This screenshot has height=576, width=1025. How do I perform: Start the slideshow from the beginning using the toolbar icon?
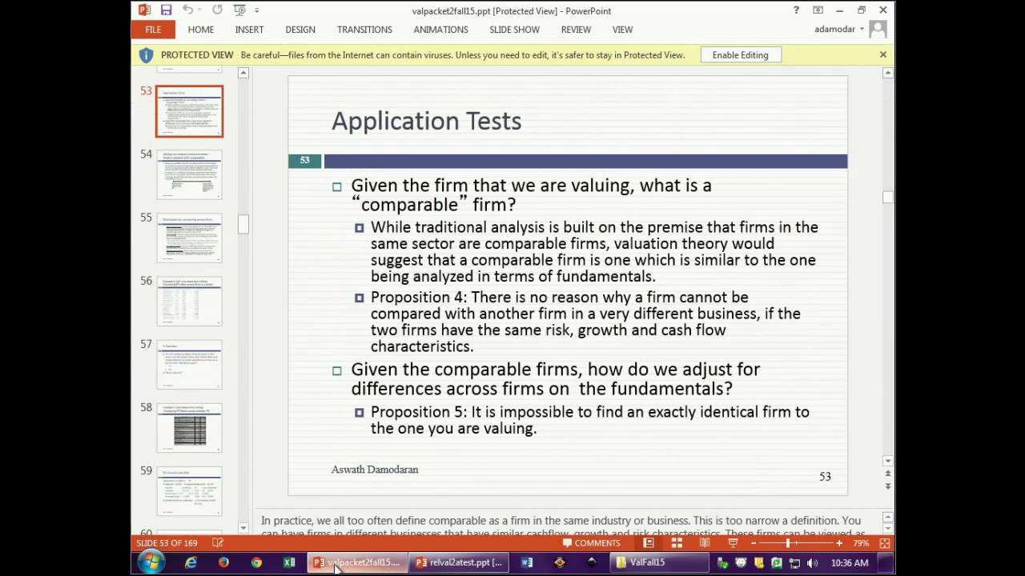pyautogui.click(x=240, y=10)
